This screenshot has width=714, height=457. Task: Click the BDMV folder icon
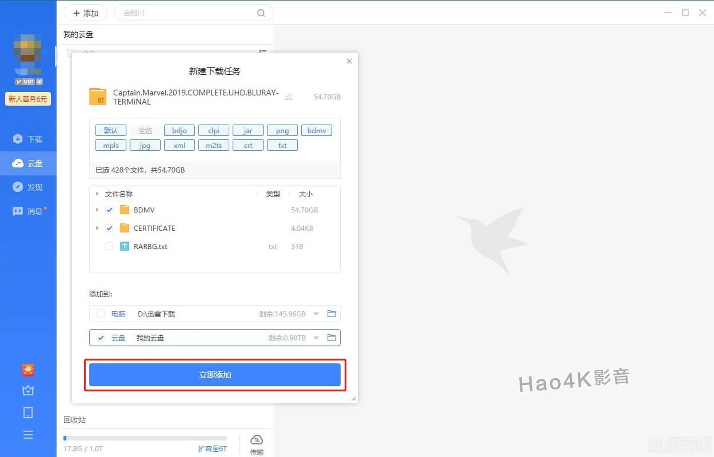click(x=125, y=209)
